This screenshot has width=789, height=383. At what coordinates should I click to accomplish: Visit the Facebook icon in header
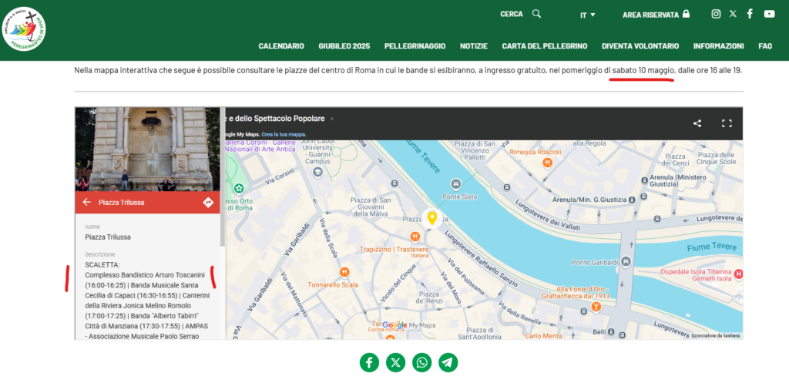pos(750,14)
